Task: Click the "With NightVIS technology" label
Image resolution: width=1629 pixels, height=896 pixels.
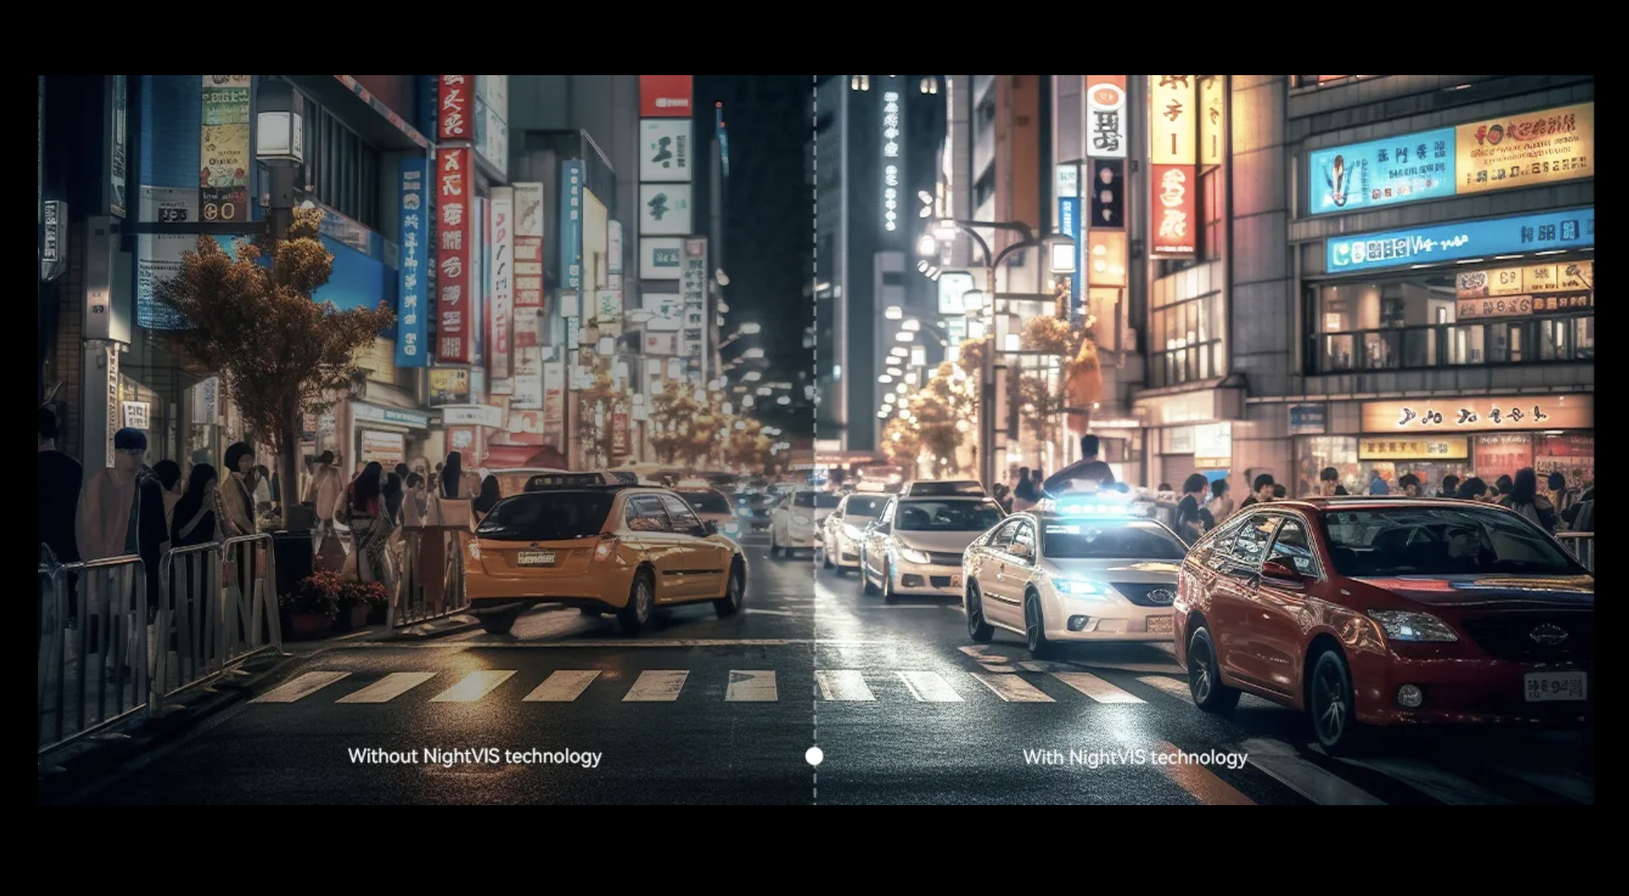Action: tap(1134, 757)
